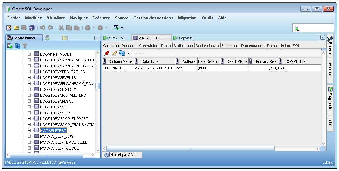Refresh the MATABLETEST columns view

(x=122, y=53)
